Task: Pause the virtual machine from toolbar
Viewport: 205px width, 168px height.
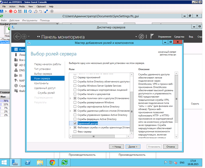Action: 25,12
